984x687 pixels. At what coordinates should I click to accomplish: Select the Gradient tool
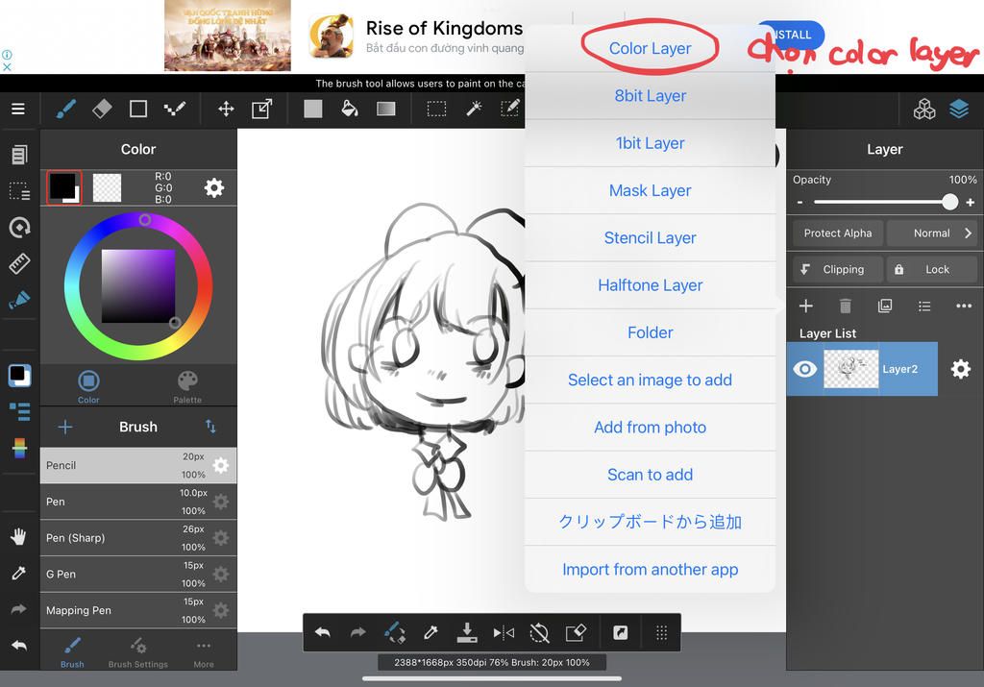[x=386, y=110]
